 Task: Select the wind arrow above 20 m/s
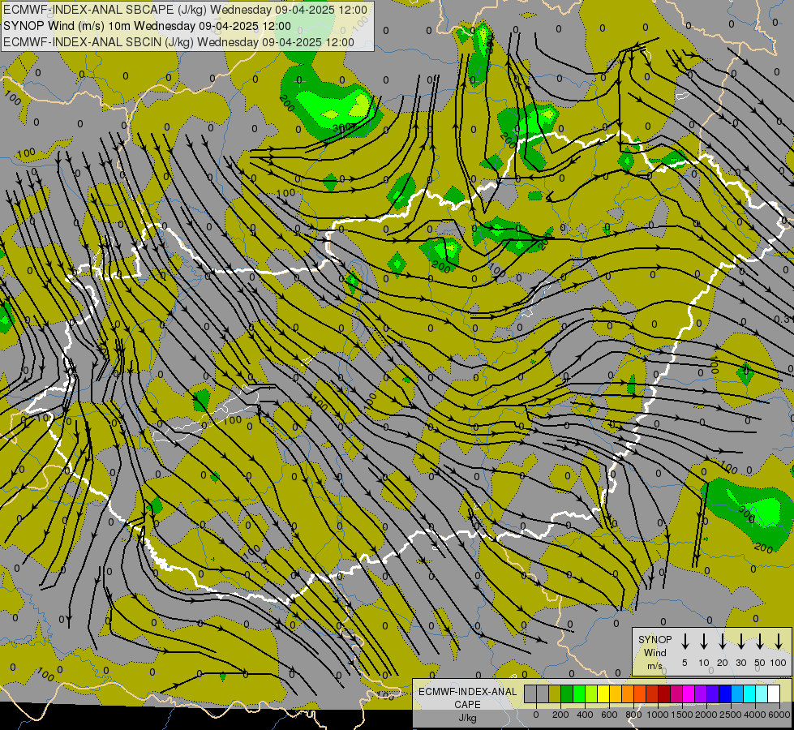(x=722, y=642)
